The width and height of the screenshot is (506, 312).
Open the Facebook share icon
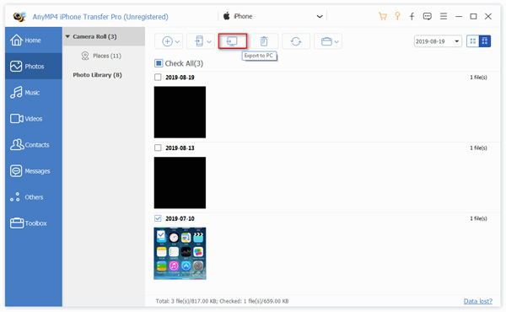tap(412, 17)
